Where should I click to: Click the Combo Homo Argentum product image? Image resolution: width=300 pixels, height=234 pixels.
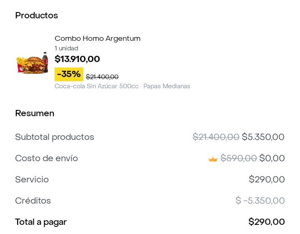32,63
